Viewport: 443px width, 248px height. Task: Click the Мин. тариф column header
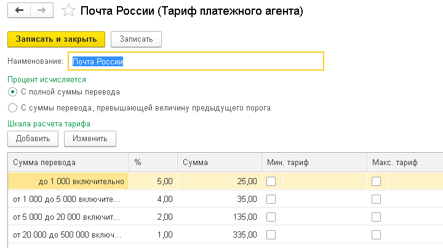pyautogui.click(x=314, y=162)
